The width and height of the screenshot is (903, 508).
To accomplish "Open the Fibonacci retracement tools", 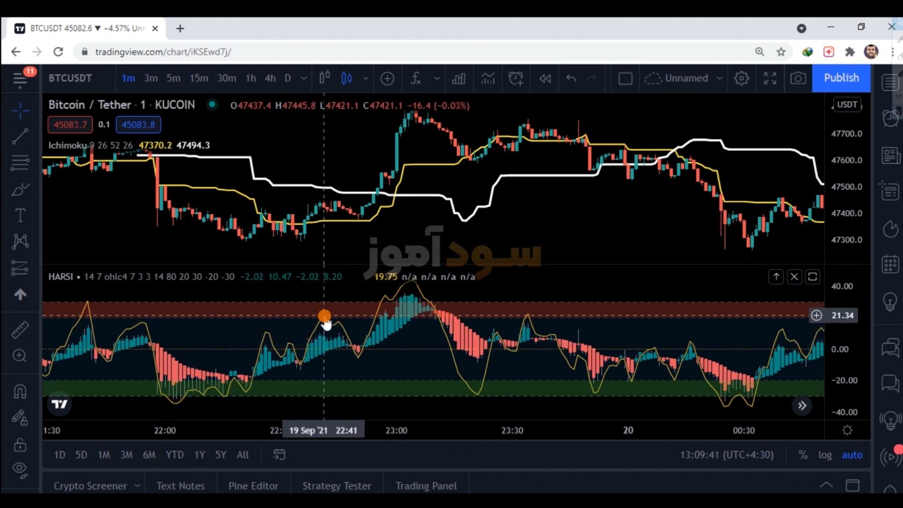I will coord(20,162).
